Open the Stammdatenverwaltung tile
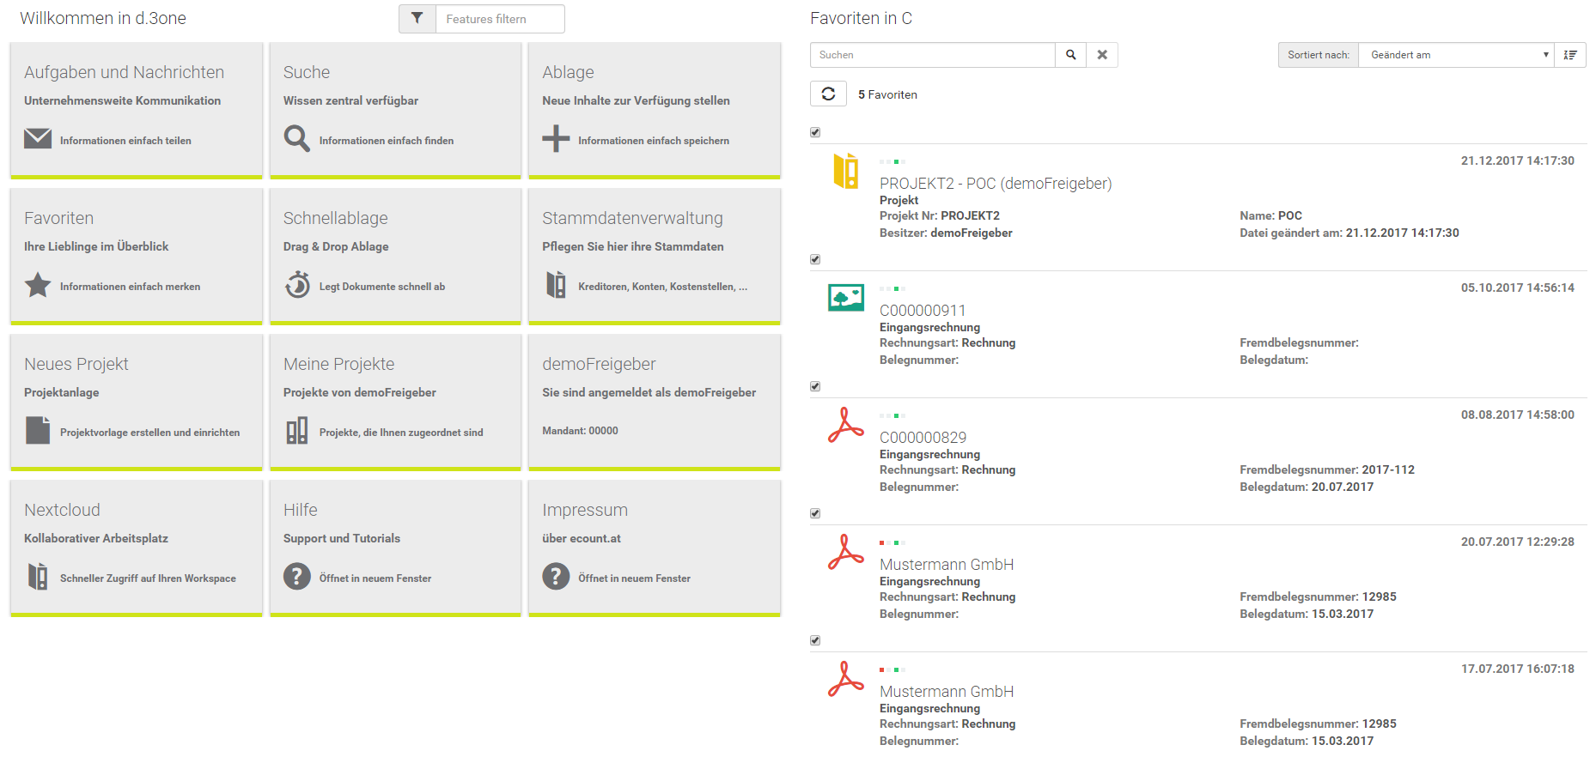The image size is (1596, 763). (x=655, y=256)
